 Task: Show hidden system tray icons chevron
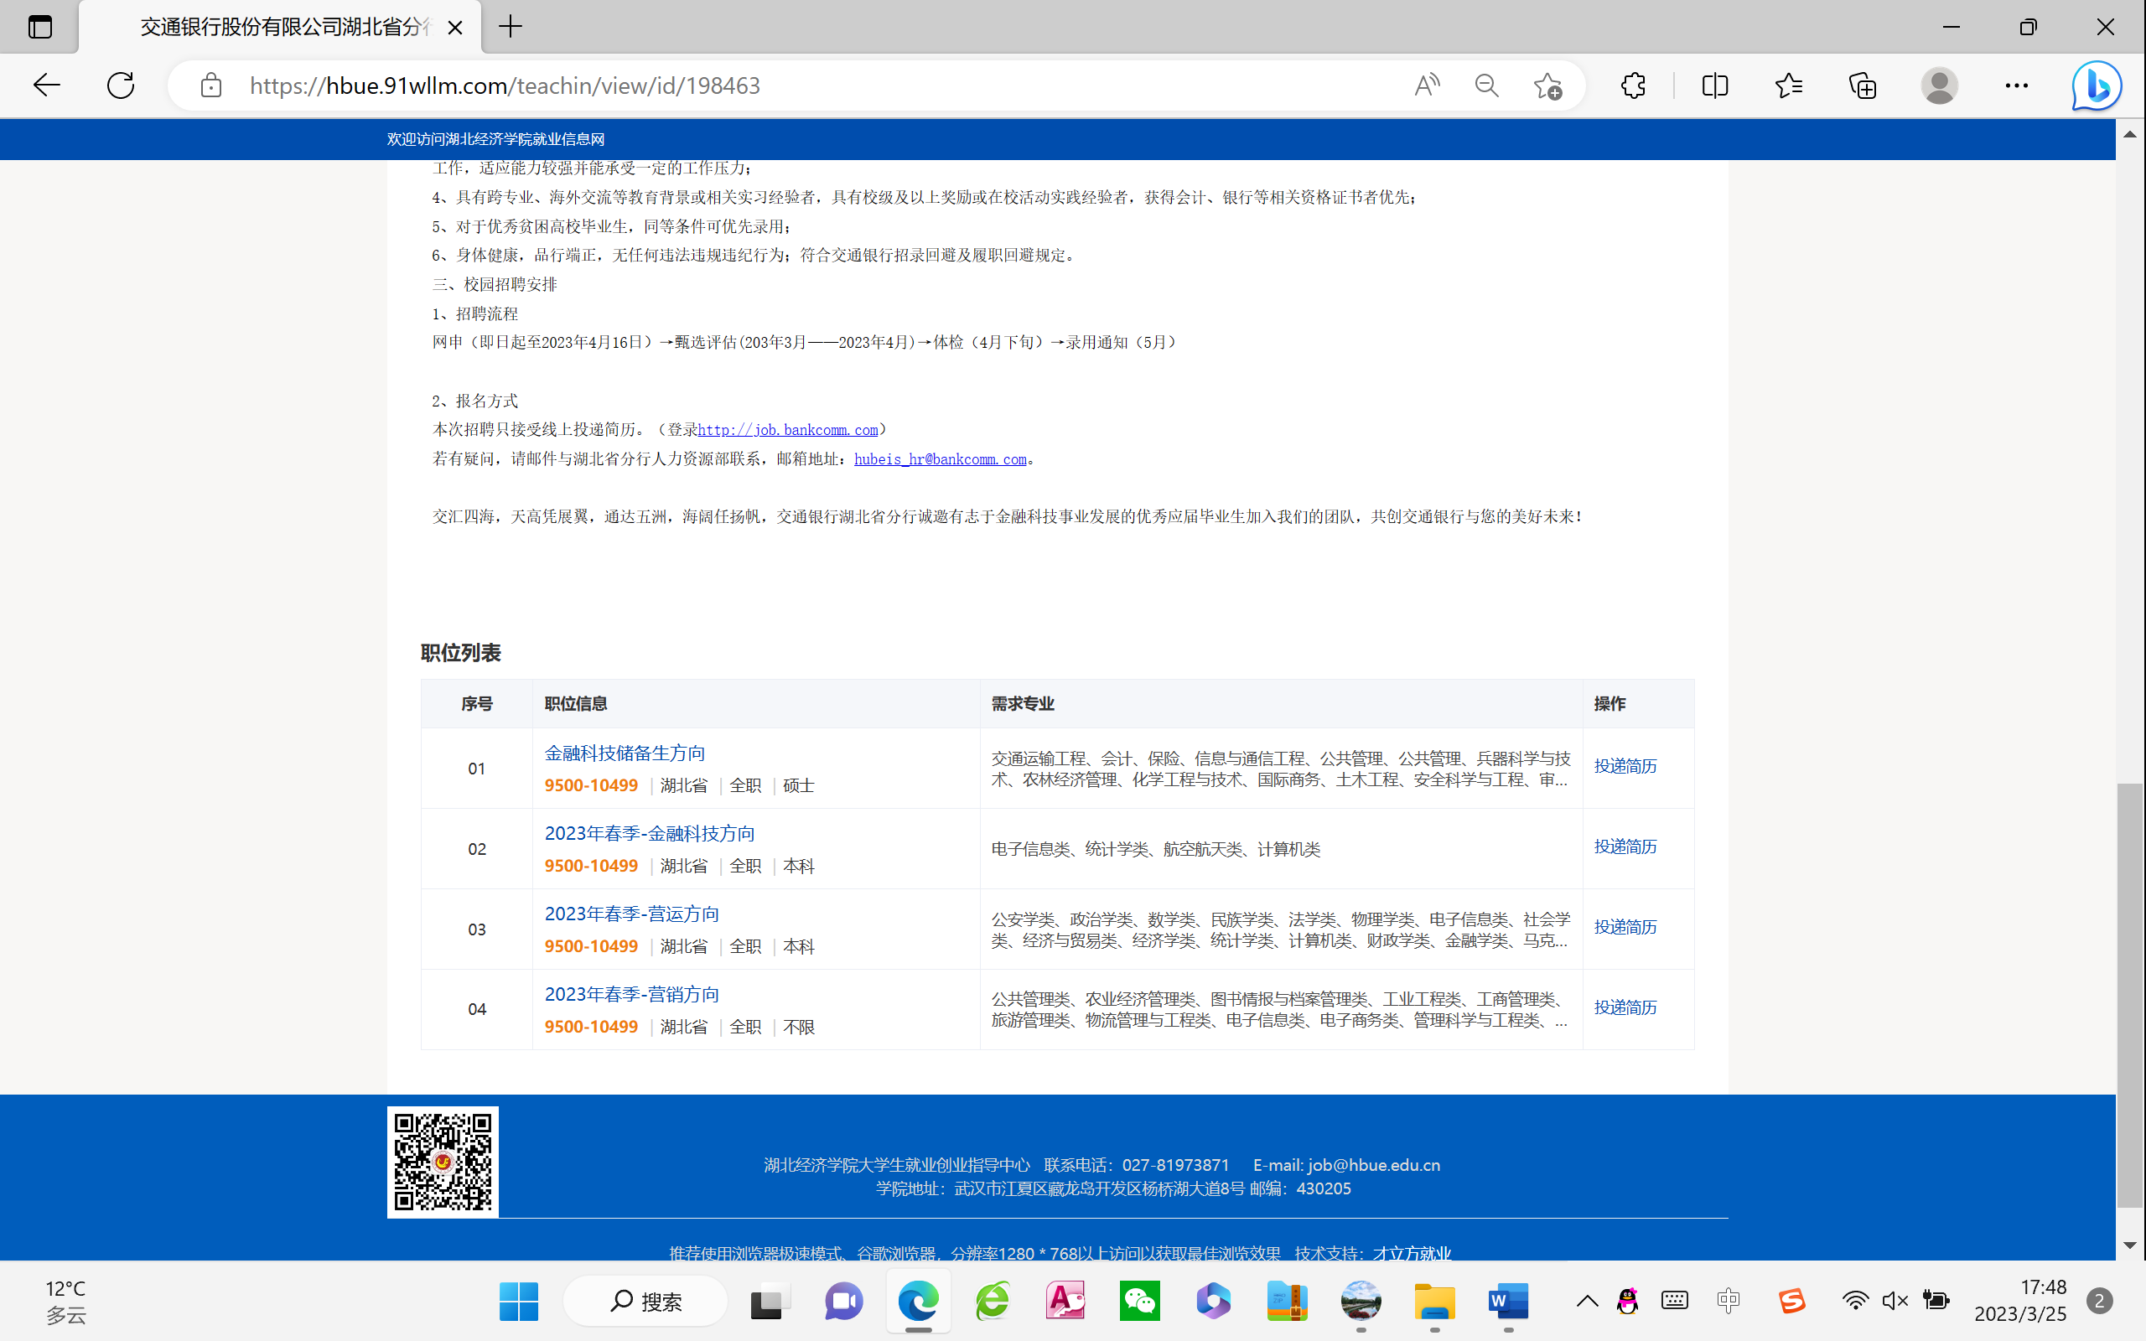click(1588, 1301)
